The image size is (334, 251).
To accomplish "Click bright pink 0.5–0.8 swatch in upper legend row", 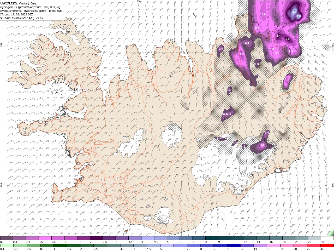I will (x=45, y=238).
